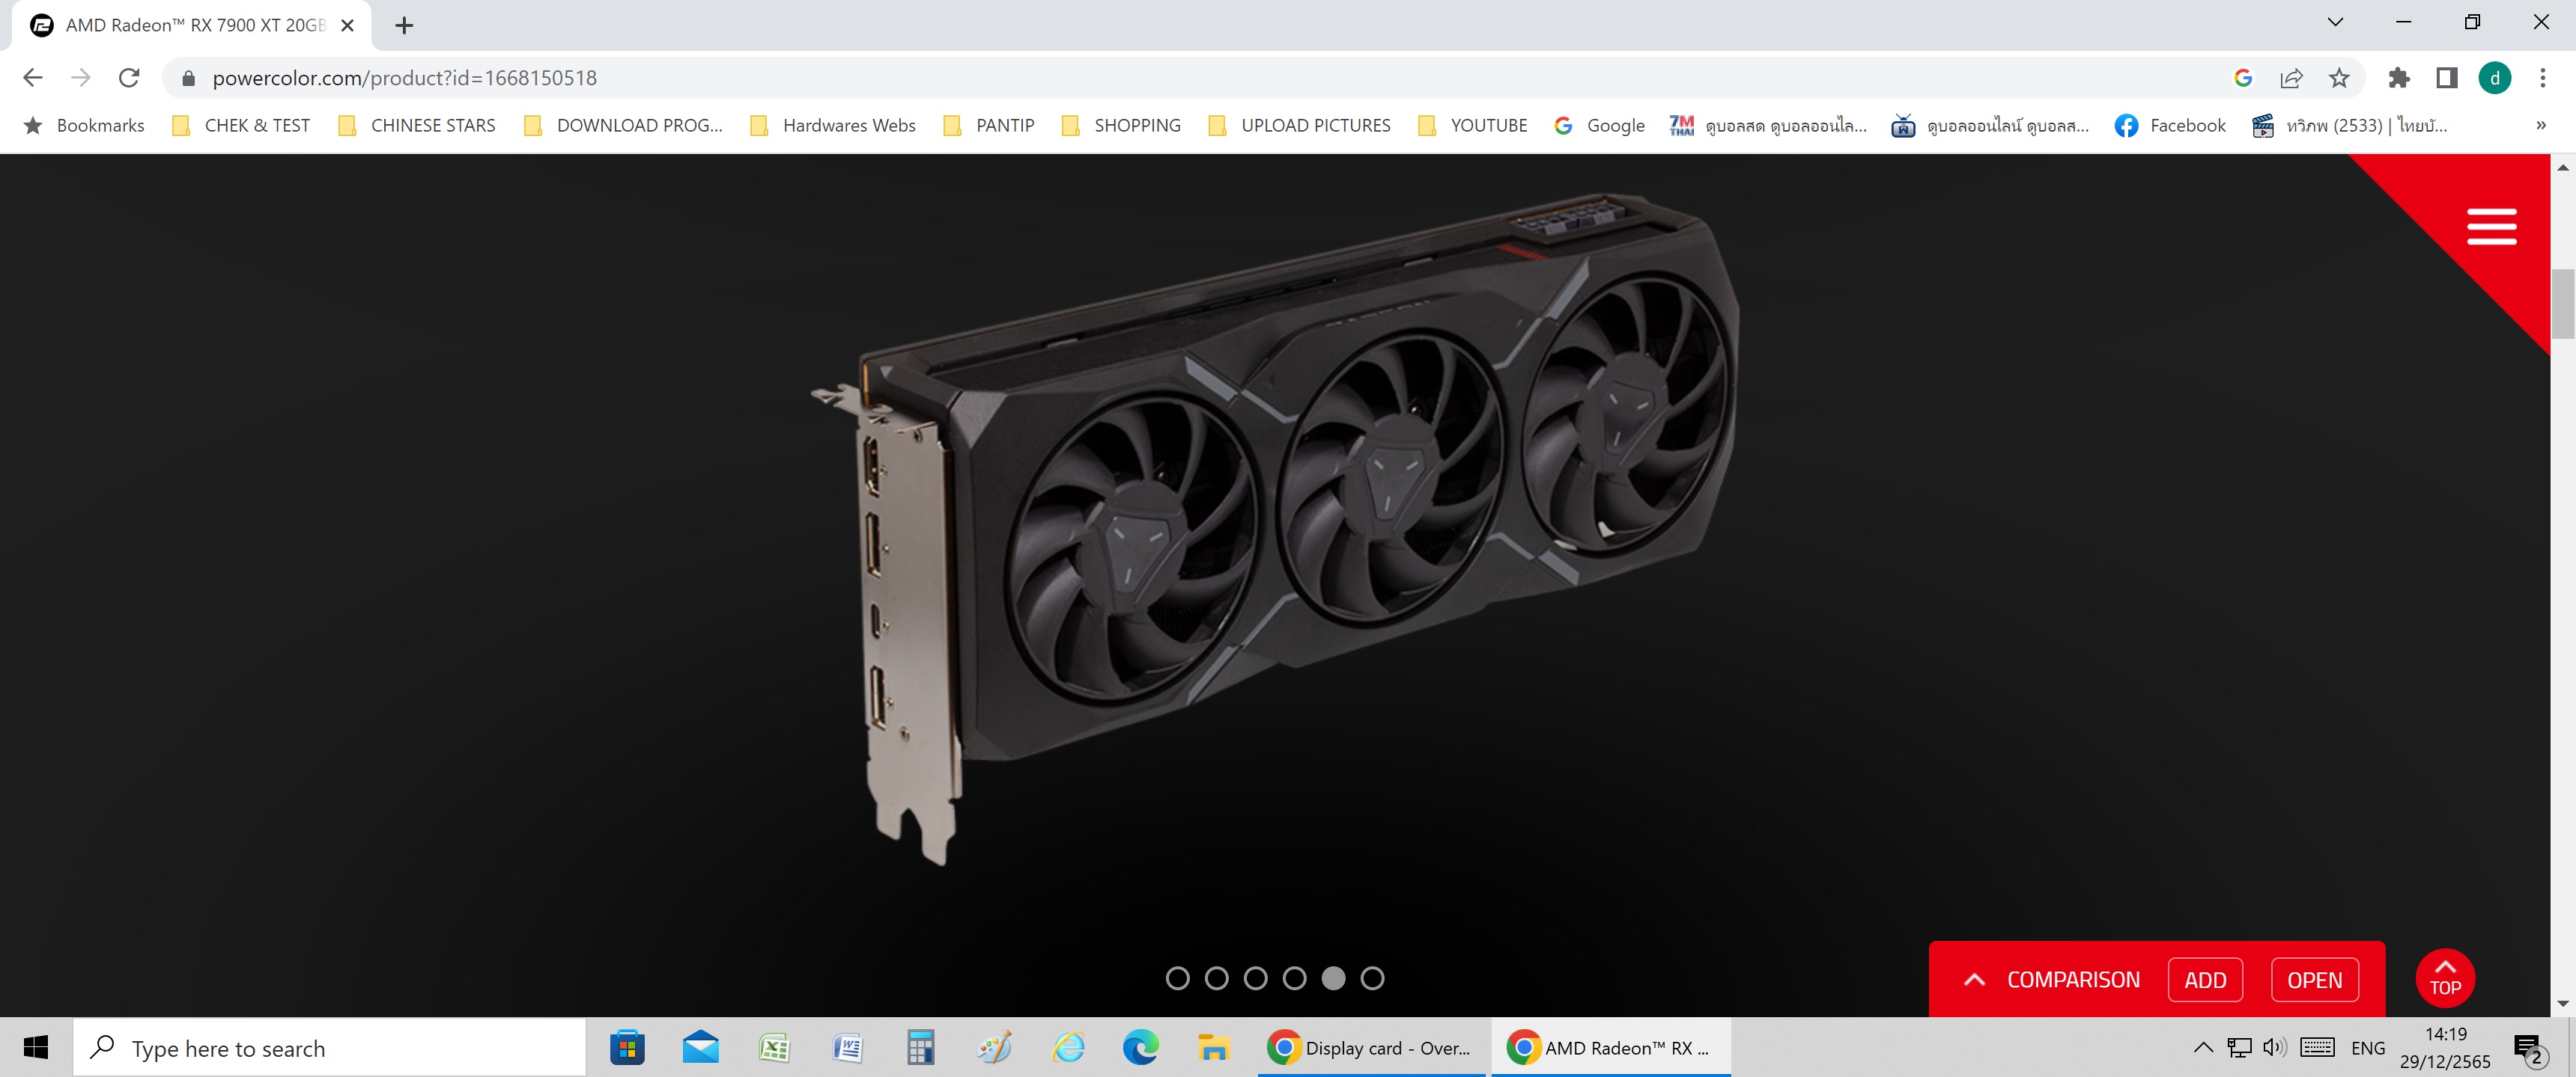Toggle the browser side panel icon

pyautogui.click(x=2446, y=78)
